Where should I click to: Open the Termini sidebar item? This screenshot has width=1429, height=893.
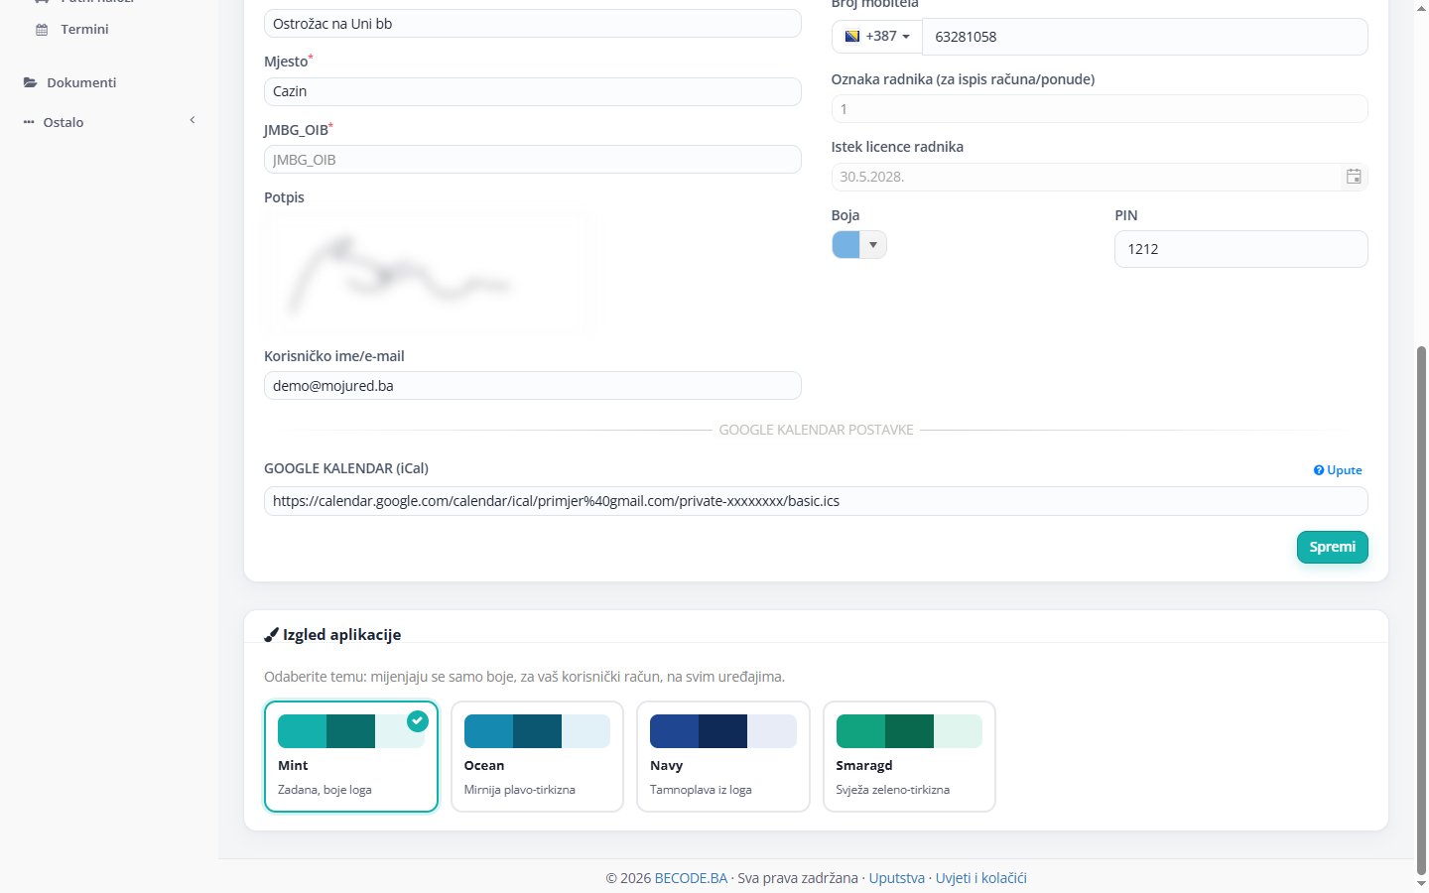[84, 30]
